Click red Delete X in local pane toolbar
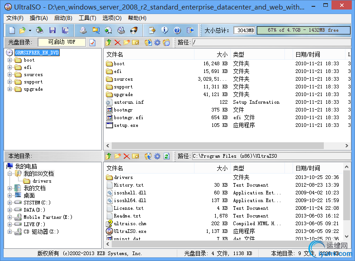355x261 pixels. click(127, 156)
